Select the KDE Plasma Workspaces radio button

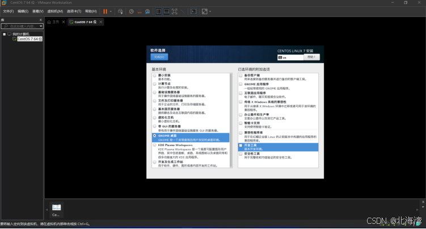point(155,145)
